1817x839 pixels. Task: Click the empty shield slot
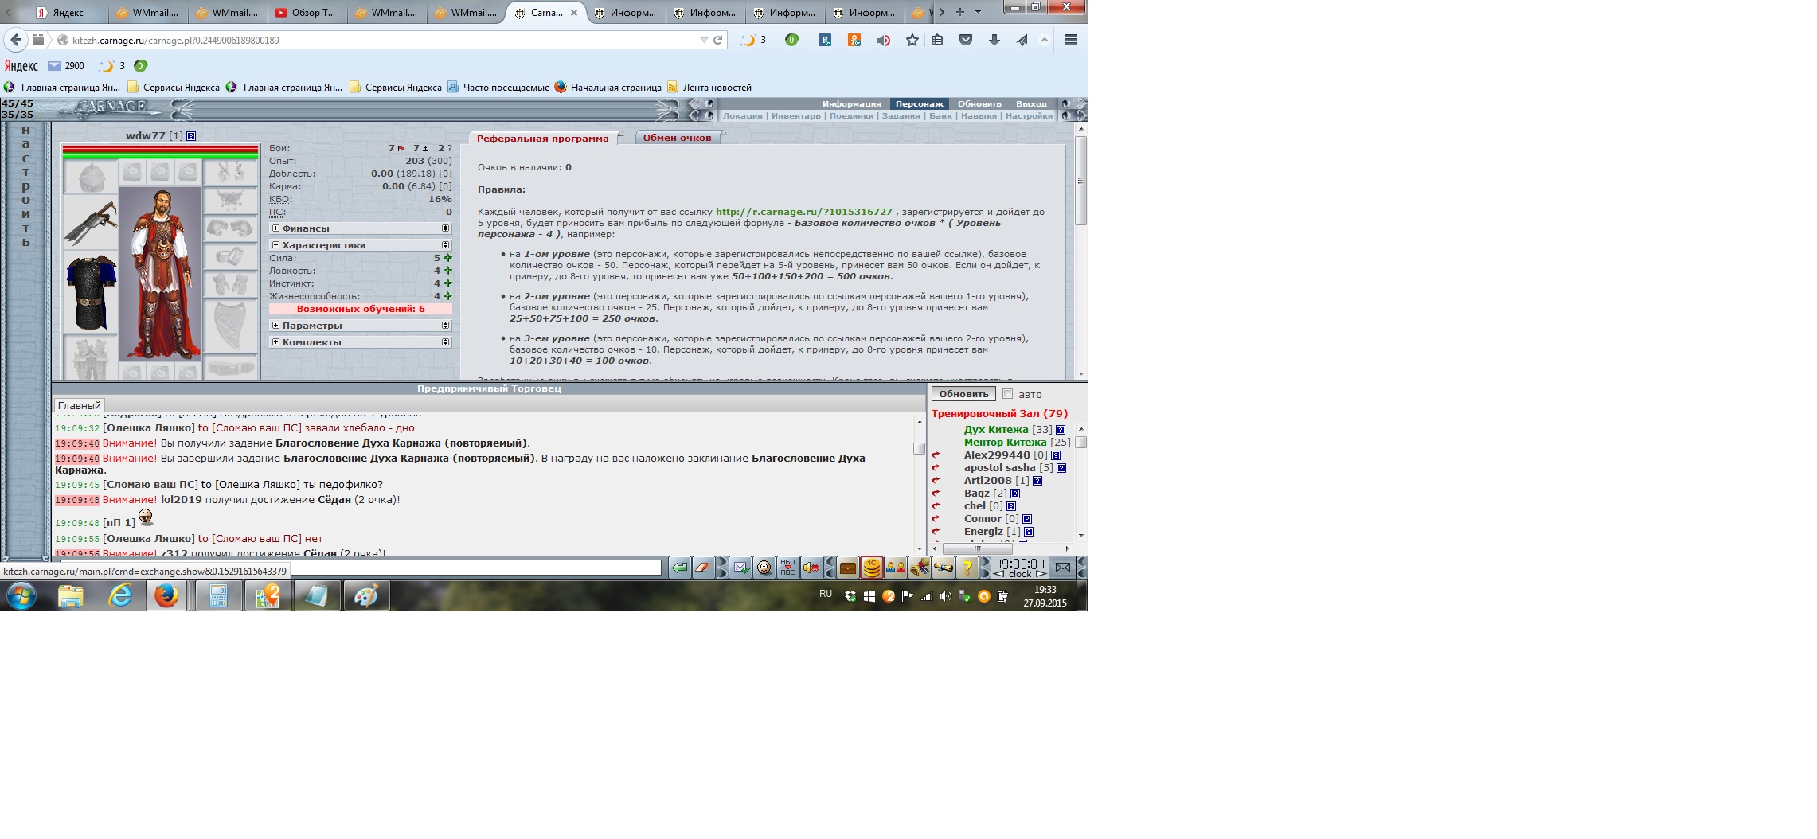(231, 324)
